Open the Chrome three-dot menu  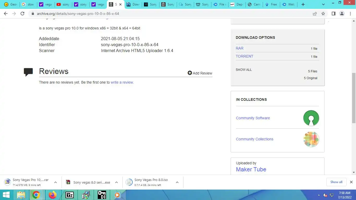pyautogui.click(x=350, y=14)
